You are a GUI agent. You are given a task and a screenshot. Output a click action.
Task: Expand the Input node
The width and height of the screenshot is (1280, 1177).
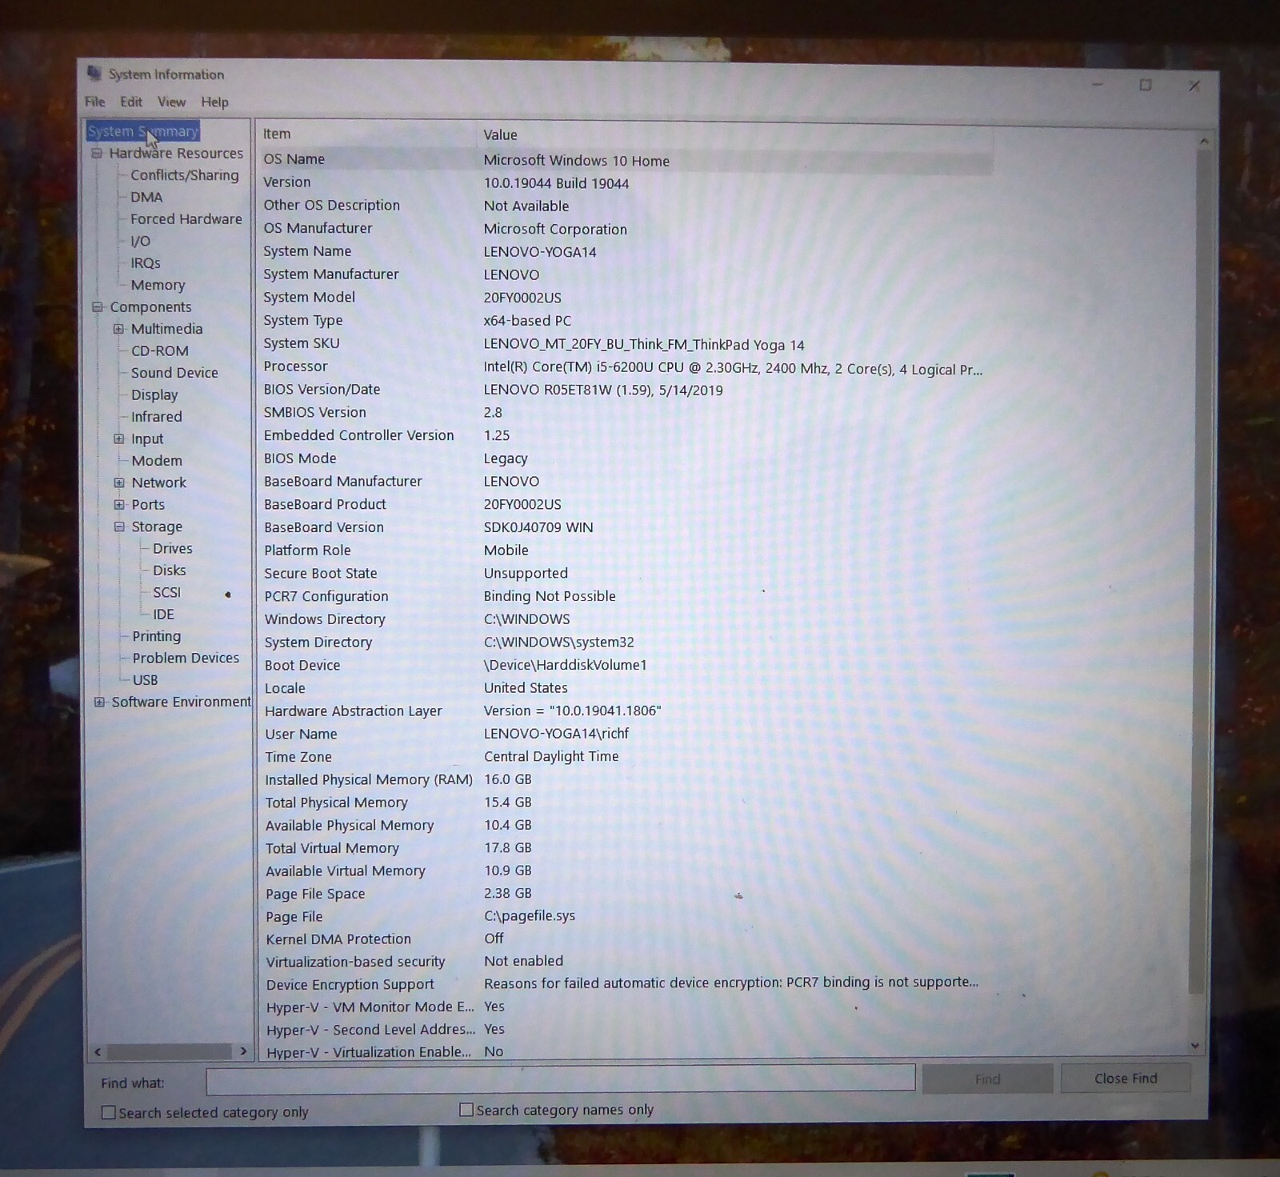tap(118, 438)
